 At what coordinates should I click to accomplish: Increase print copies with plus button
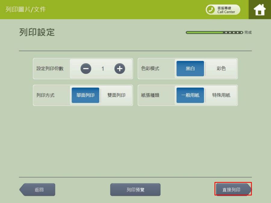(120, 69)
